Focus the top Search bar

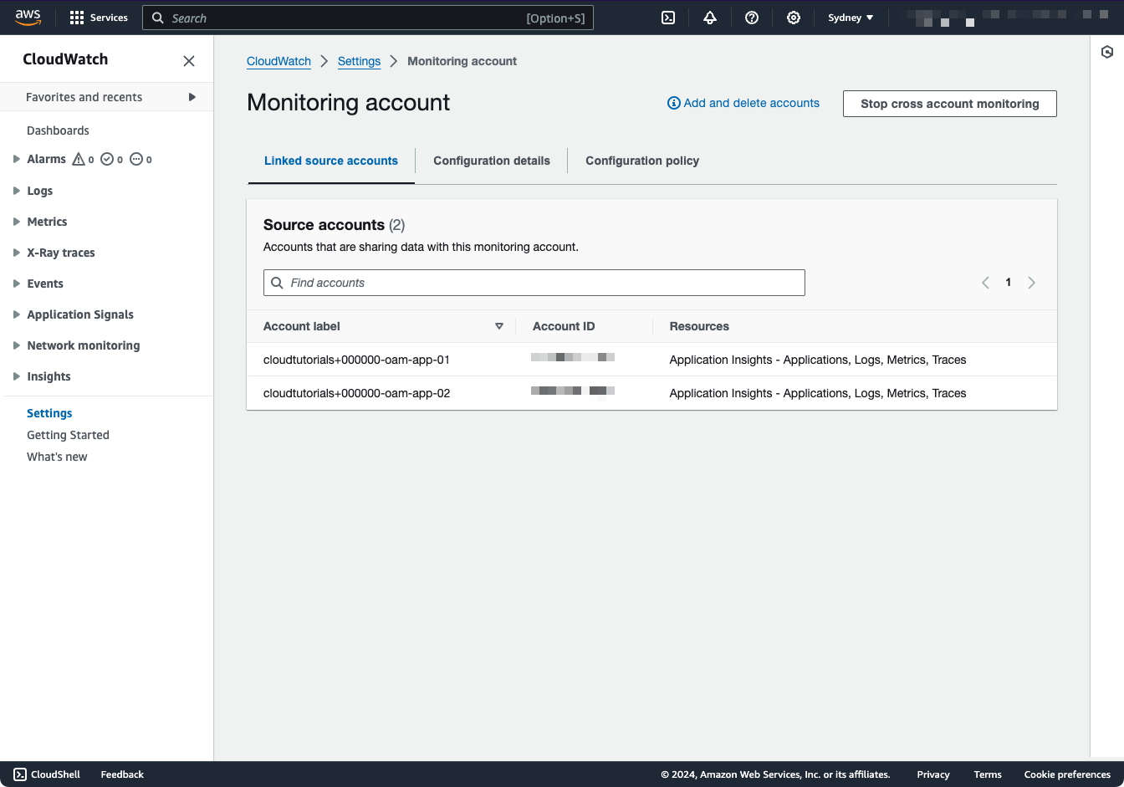(x=368, y=18)
